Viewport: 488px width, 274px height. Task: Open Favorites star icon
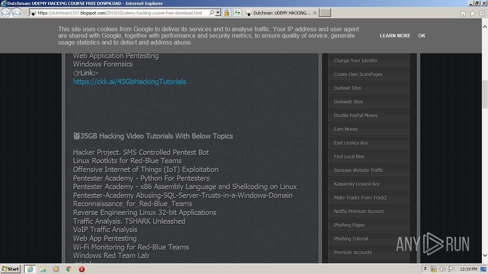point(472,13)
